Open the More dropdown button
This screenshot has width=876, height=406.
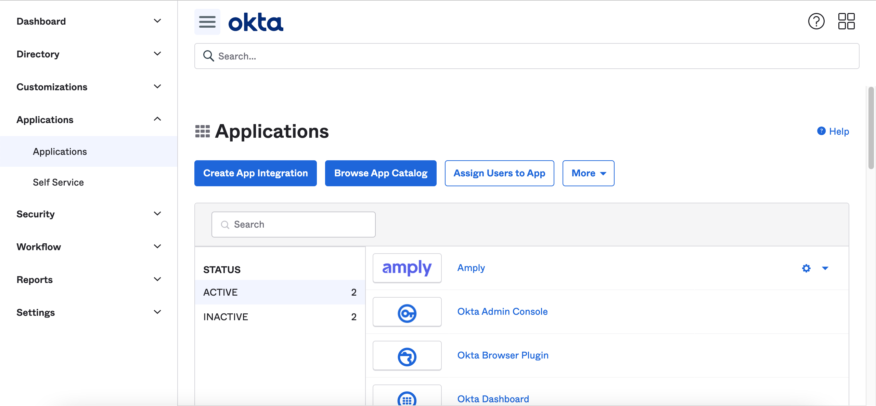pyautogui.click(x=588, y=173)
